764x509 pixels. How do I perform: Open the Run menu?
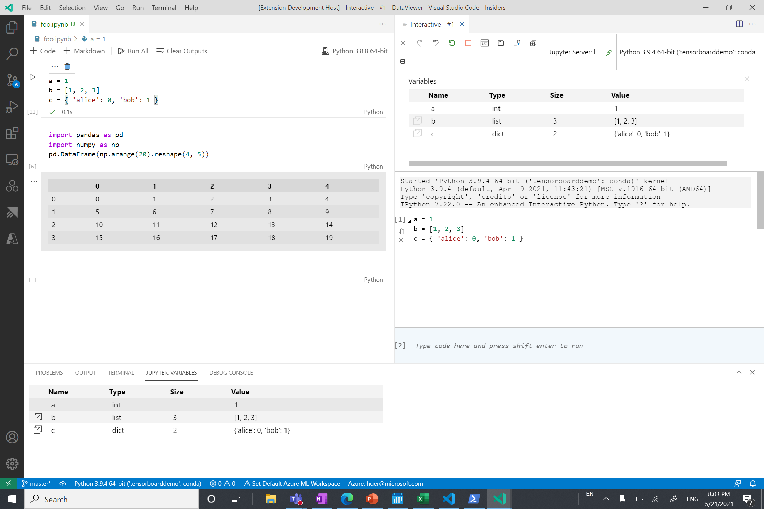pyautogui.click(x=138, y=7)
